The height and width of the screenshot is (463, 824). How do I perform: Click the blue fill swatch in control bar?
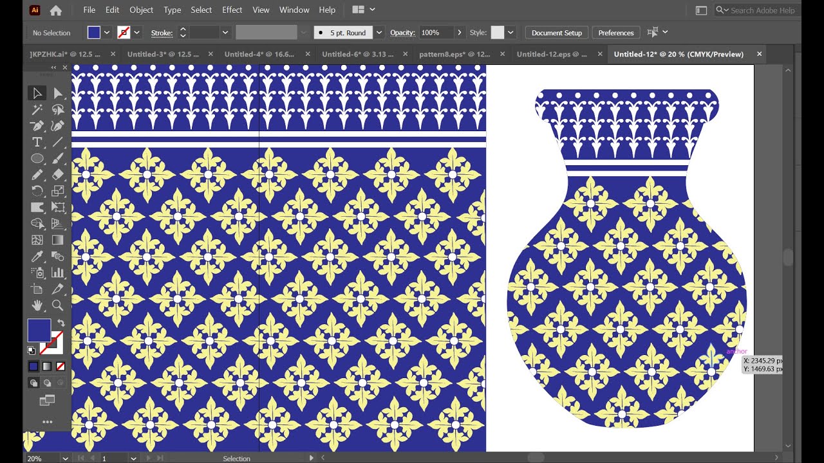click(94, 32)
